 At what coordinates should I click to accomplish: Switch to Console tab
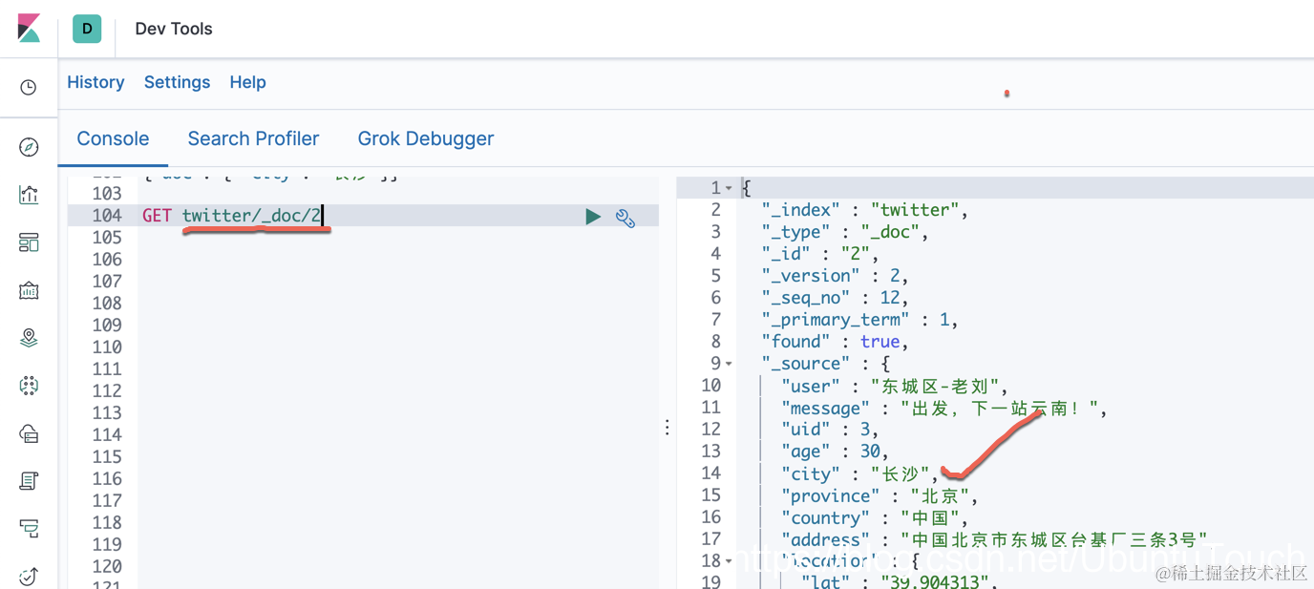(113, 138)
